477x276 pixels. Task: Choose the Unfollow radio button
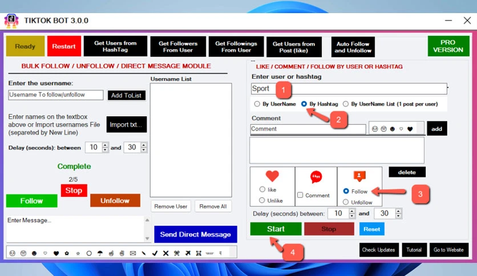[346, 202]
